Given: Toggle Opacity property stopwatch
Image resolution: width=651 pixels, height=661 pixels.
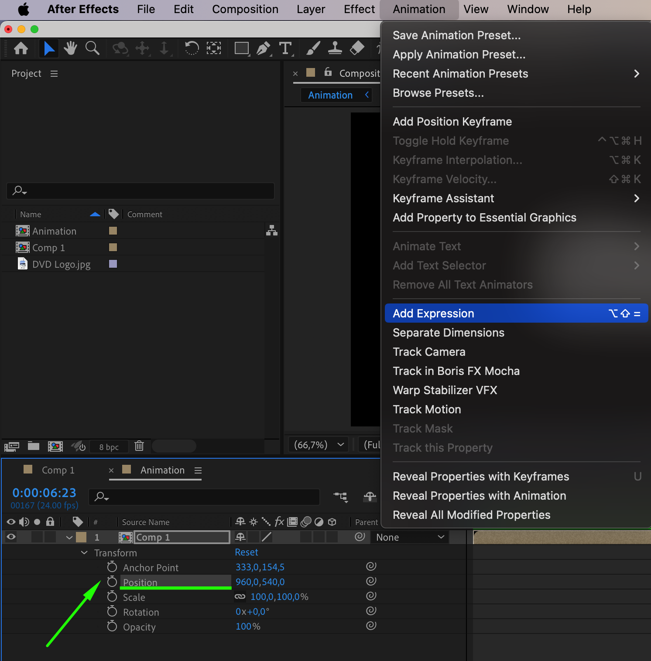Looking at the screenshot, I should click(112, 627).
